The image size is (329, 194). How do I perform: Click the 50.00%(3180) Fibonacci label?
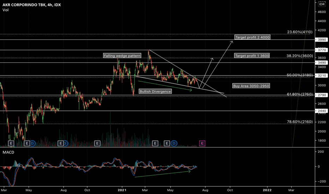coord(300,75)
